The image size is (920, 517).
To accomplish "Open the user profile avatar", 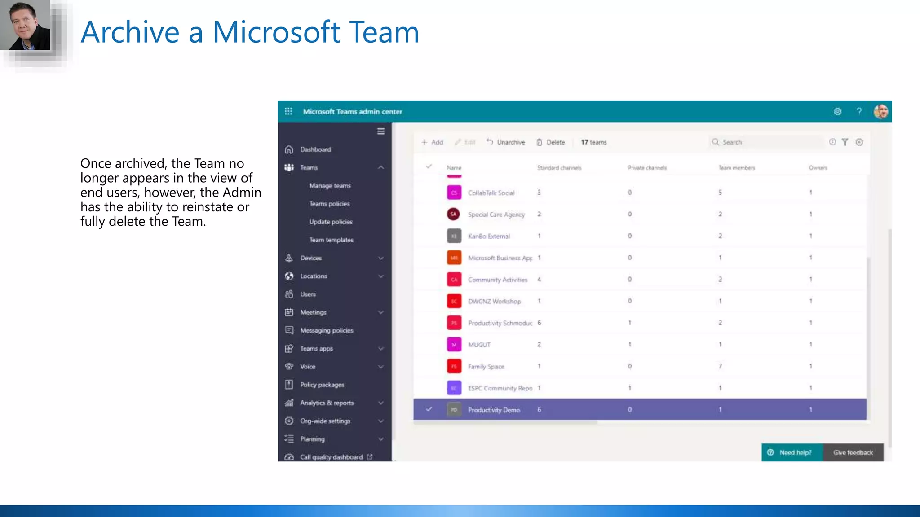I will tap(881, 111).
